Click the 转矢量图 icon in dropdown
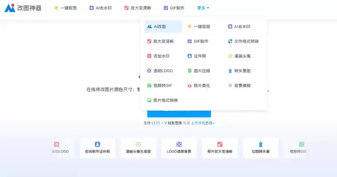Image resolution: width=337 pixels, height=177 pixels. 230,71
